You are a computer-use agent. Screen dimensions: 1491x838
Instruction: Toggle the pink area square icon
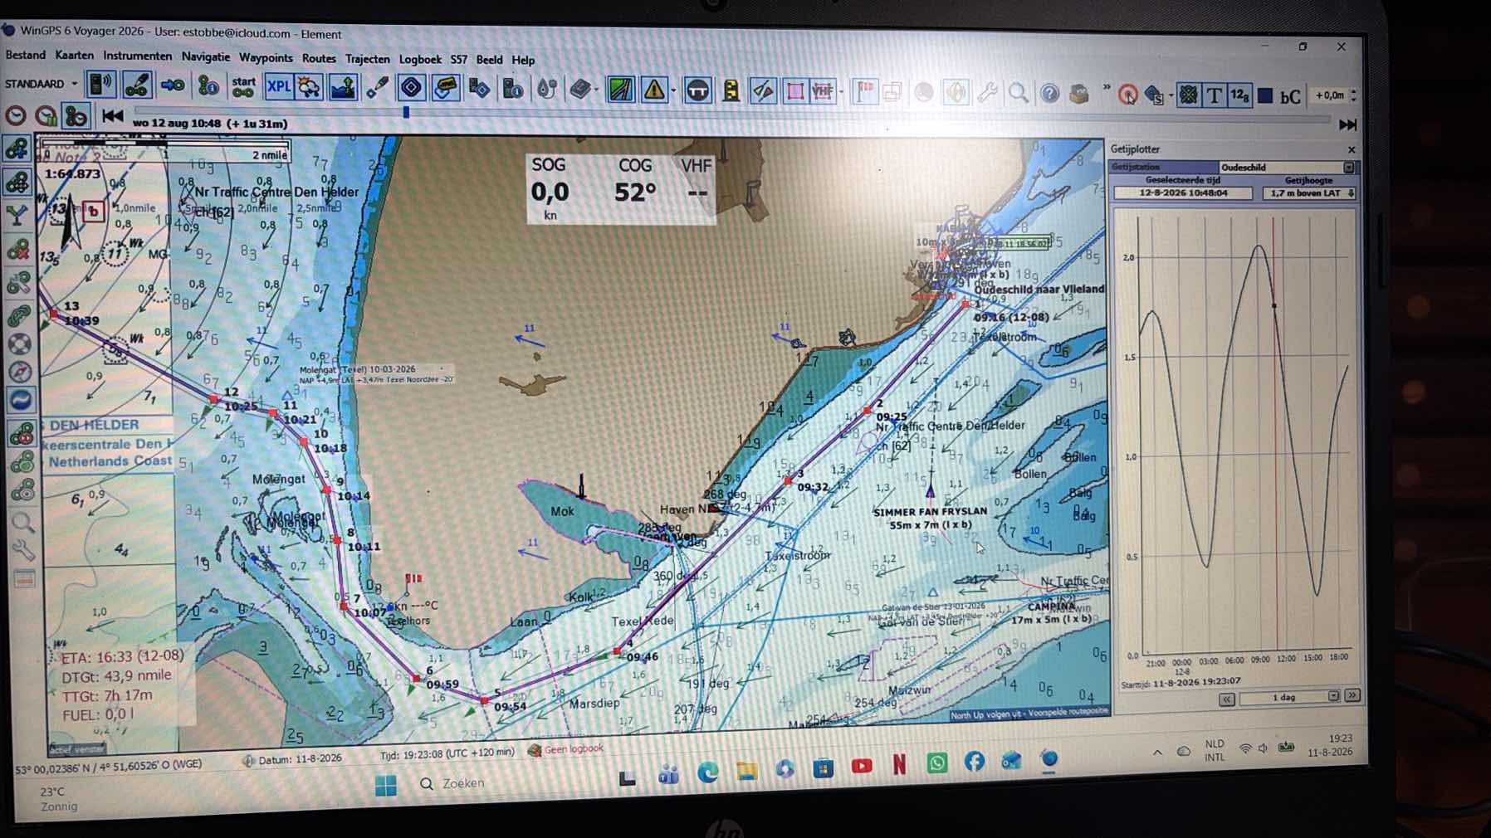[794, 90]
